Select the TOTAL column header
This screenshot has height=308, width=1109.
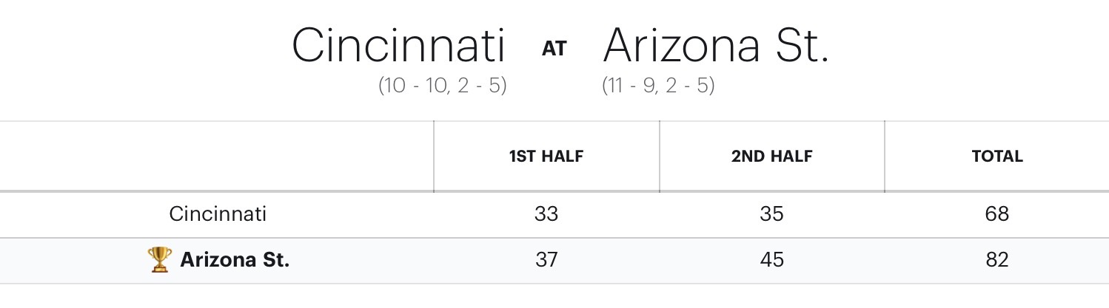tap(996, 157)
